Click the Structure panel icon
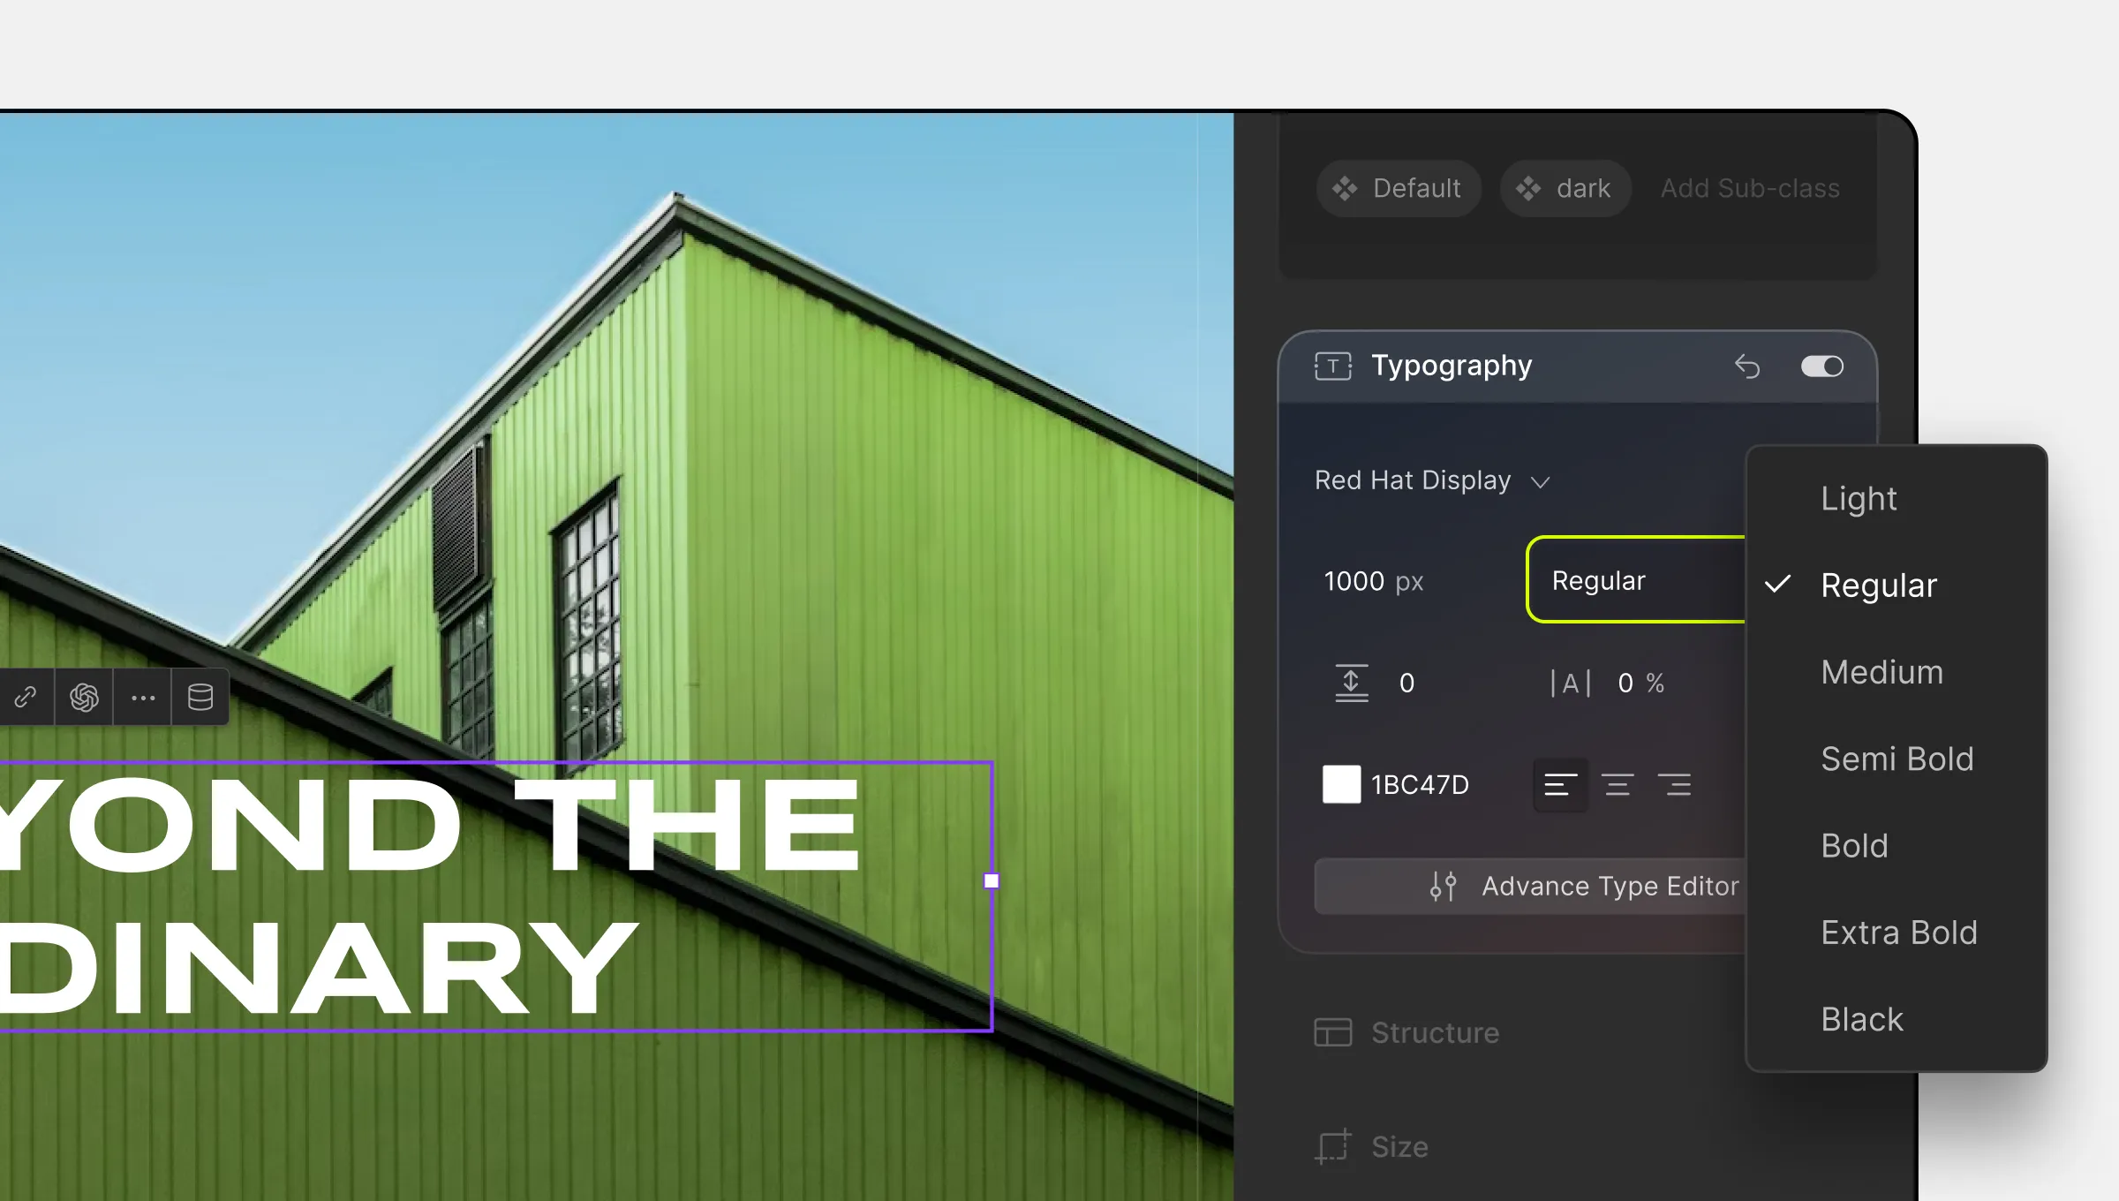This screenshot has height=1201, width=2119. coord(1331,1032)
